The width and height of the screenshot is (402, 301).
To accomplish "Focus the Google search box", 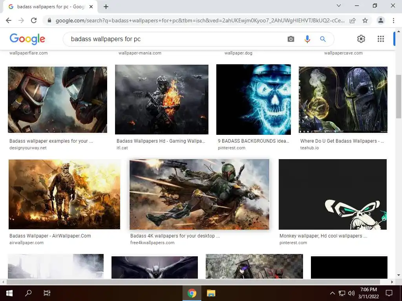I will 177,39.
